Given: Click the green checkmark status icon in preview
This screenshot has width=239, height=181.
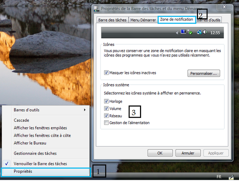Looking at the screenshot, I should click(x=190, y=32).
